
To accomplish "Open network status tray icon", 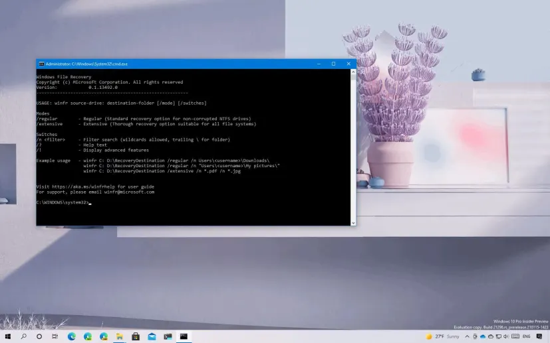I will pyautogui.click(x=498, y=336).
